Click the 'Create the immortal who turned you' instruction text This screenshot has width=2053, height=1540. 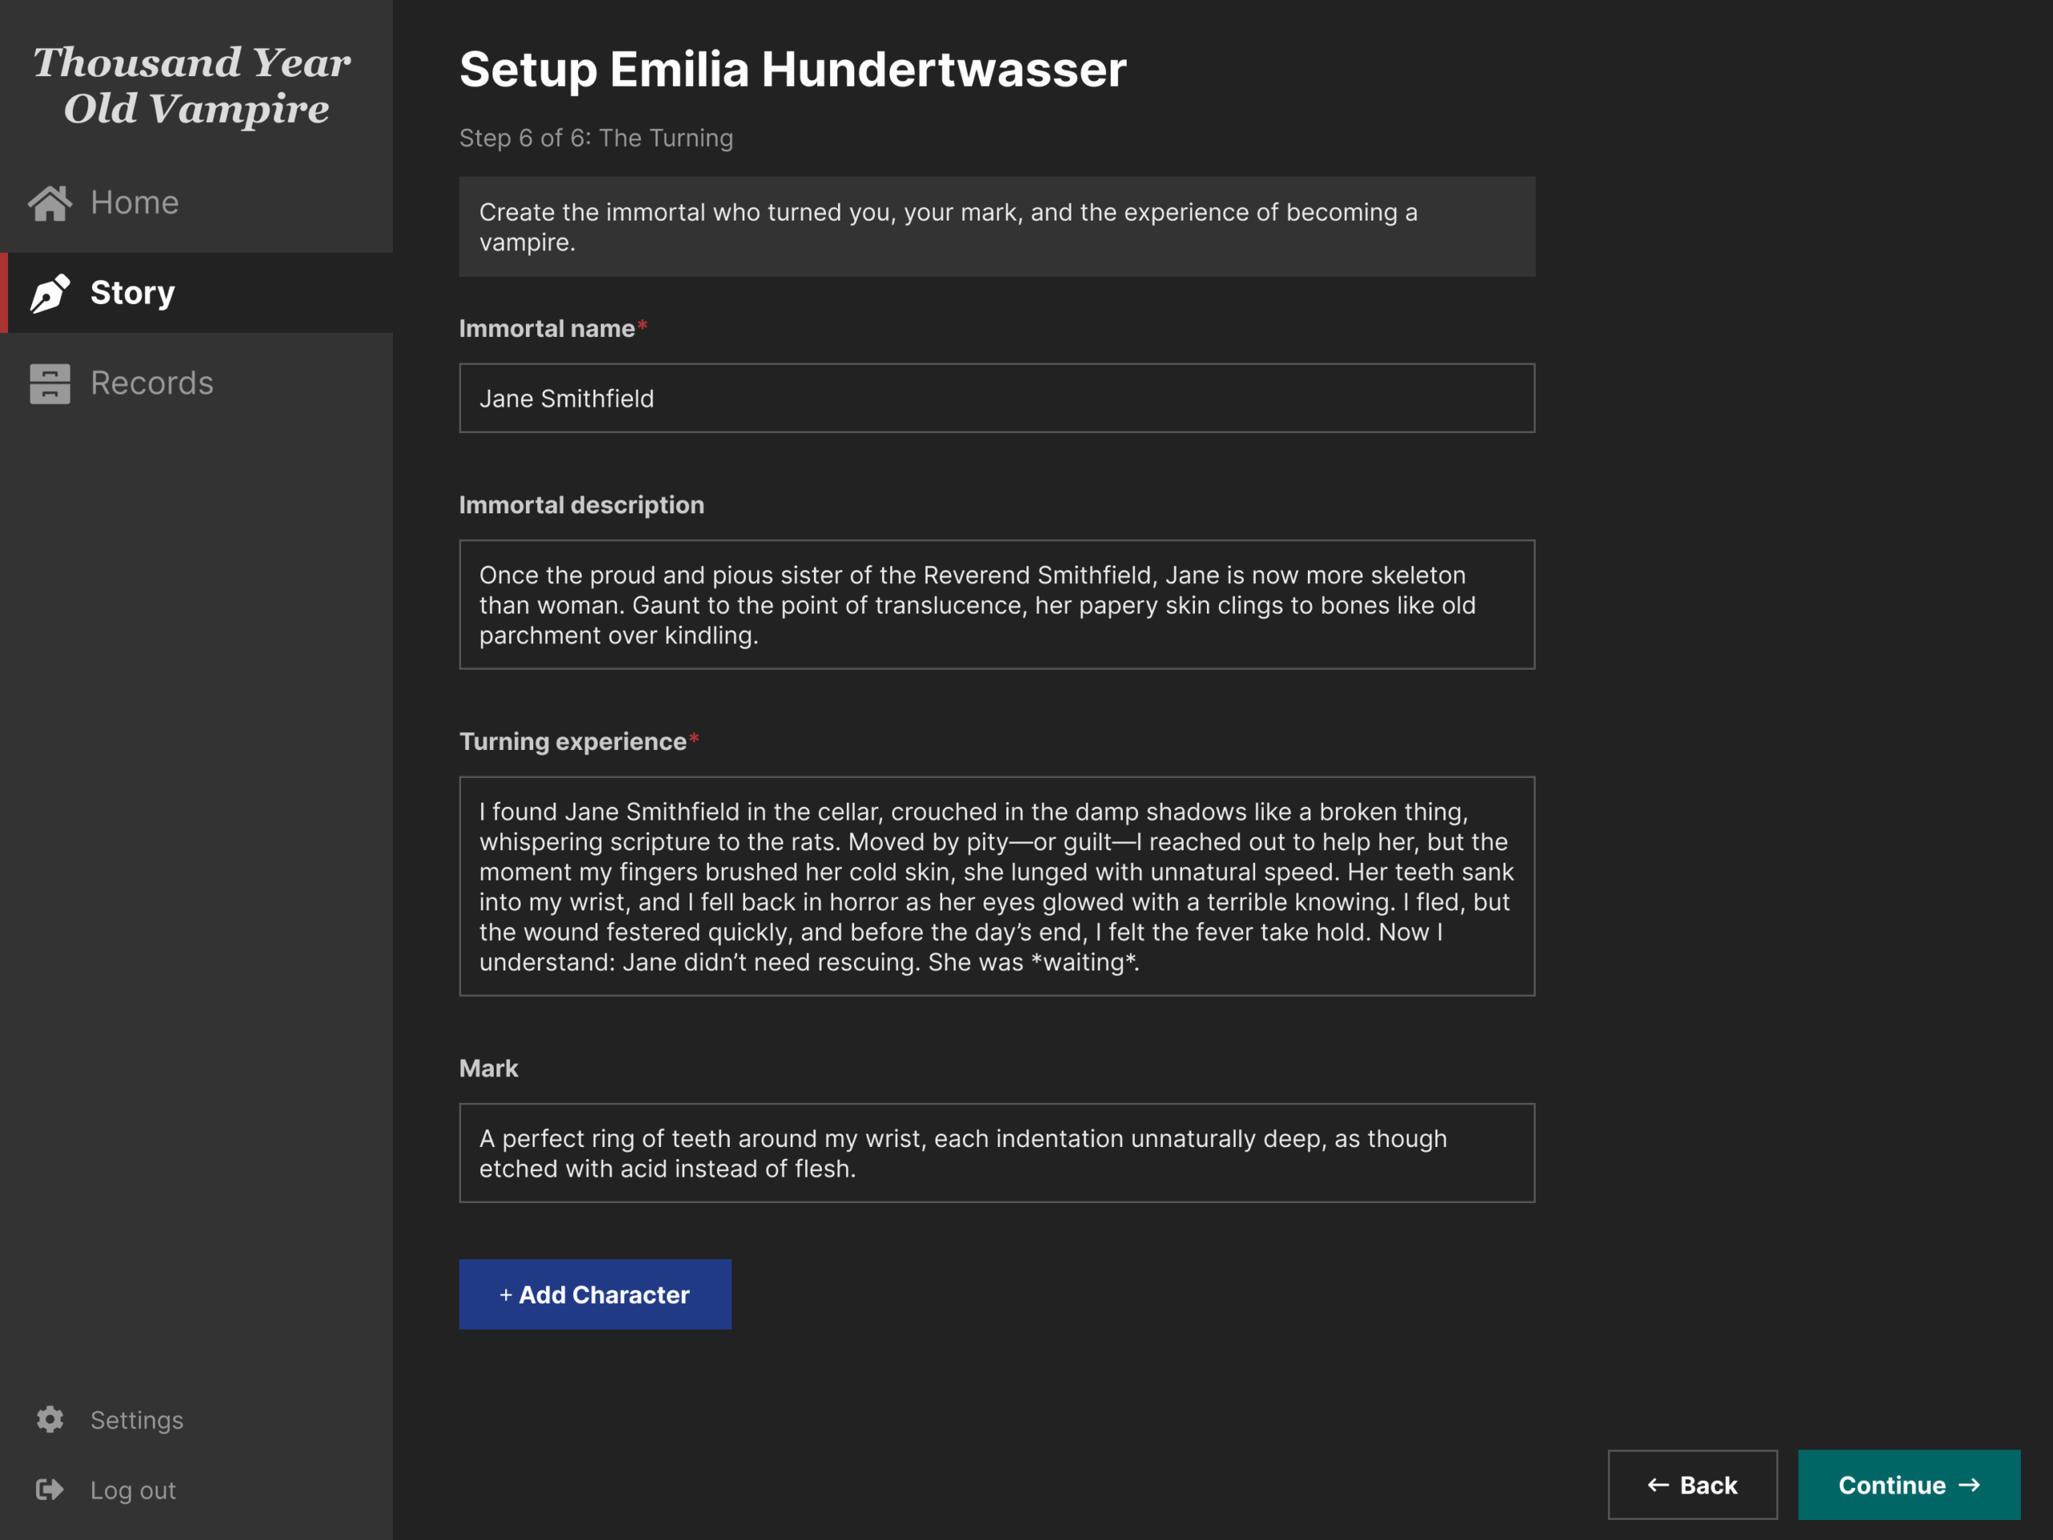coord(948,226)
